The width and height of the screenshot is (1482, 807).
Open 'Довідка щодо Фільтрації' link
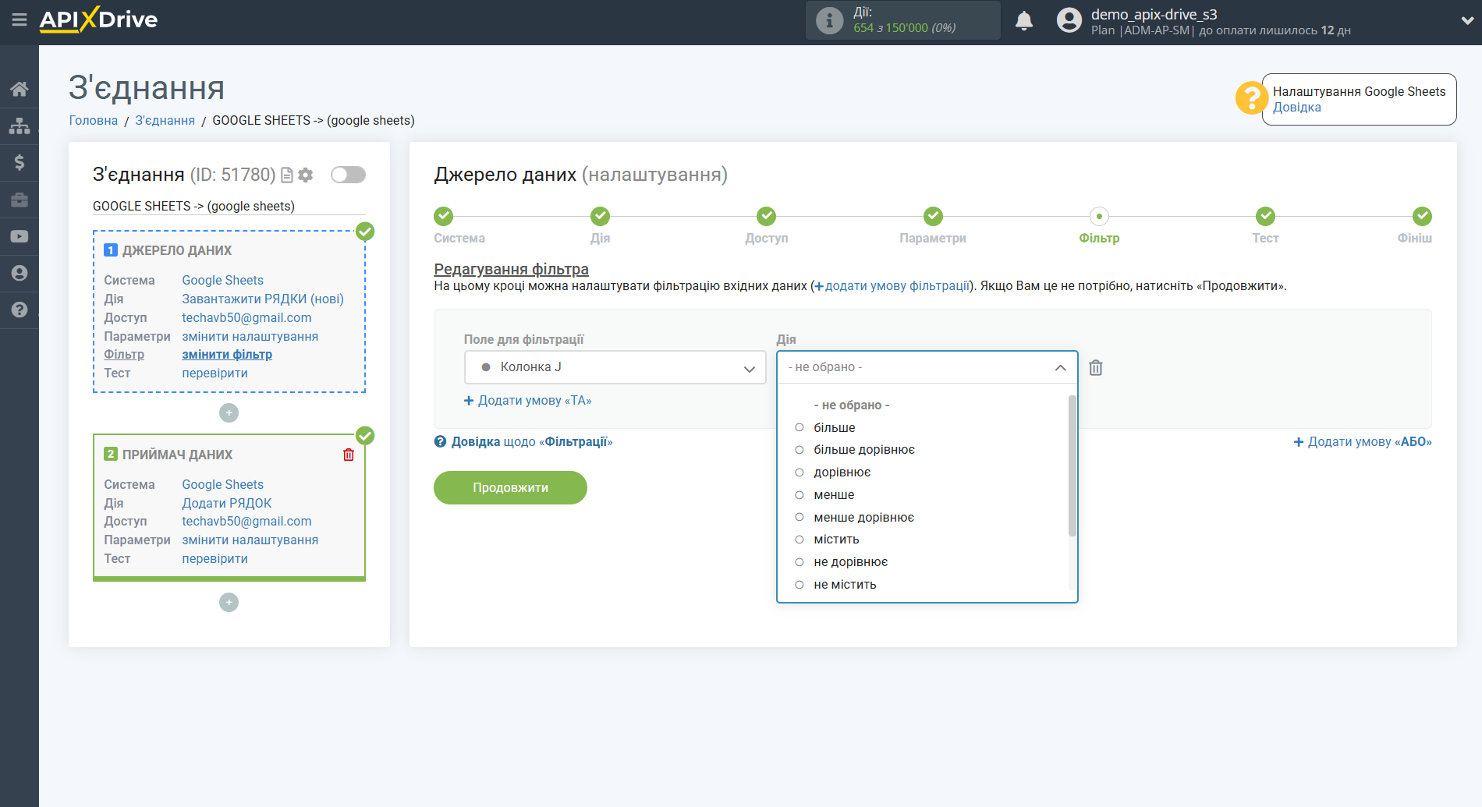click(531, 441)
